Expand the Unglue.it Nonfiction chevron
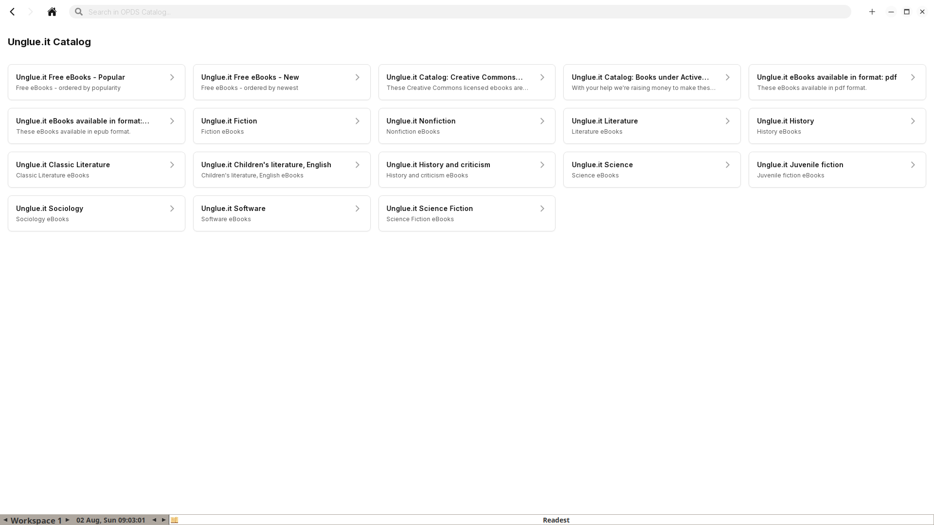This screenshot has width=934, height=525. pyautogui.click(x=542, y=121)
